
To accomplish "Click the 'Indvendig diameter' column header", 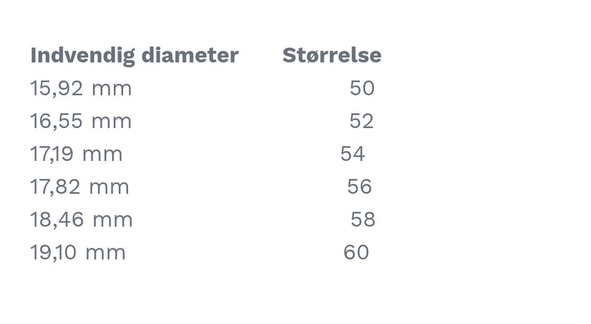I will (x=134, y=56).
